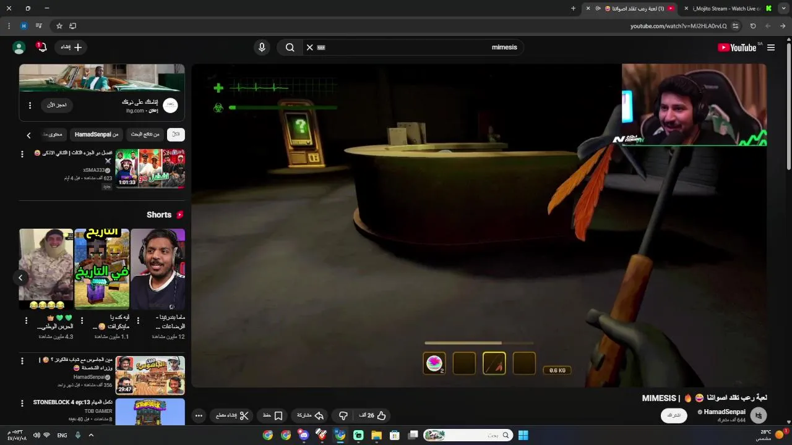The image size is (792, 445).
Task: Close the MIMESIS YouTube browser tab
Action: point(588,9)
